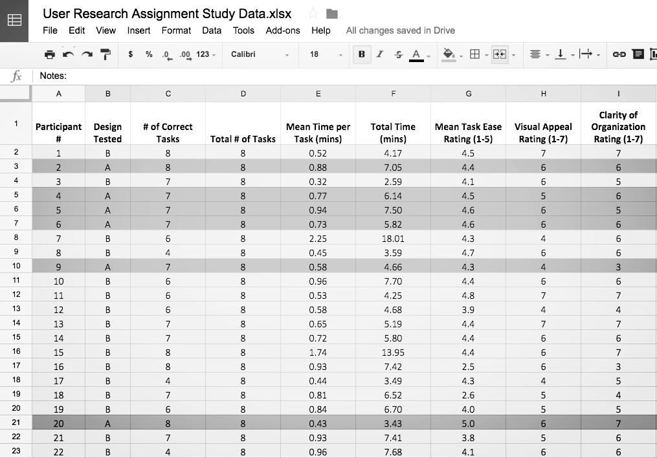Viewport: 657px width, 458px height.
Task: Format selection as percent
Action: point(149,54)
